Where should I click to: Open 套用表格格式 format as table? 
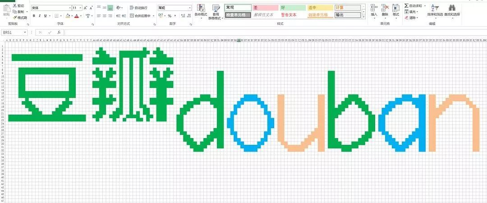coord(216,12)
